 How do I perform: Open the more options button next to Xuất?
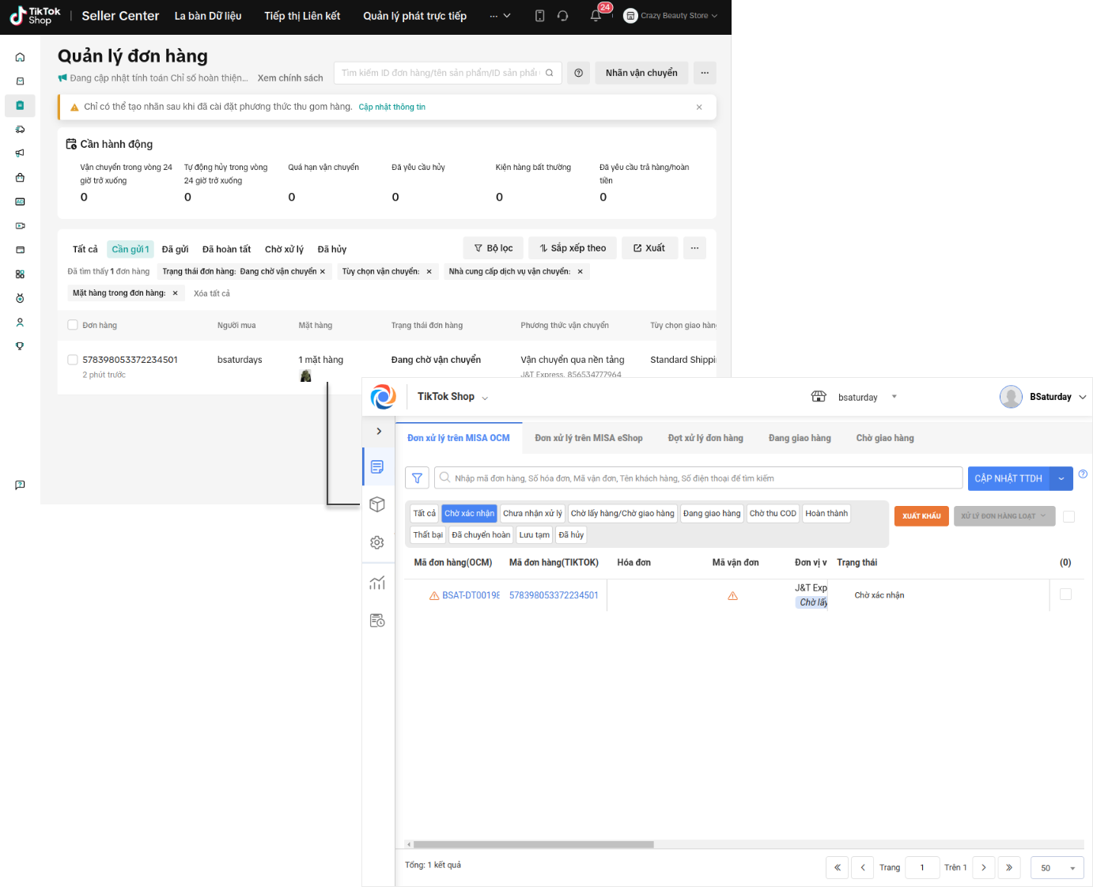click(694, 248)
